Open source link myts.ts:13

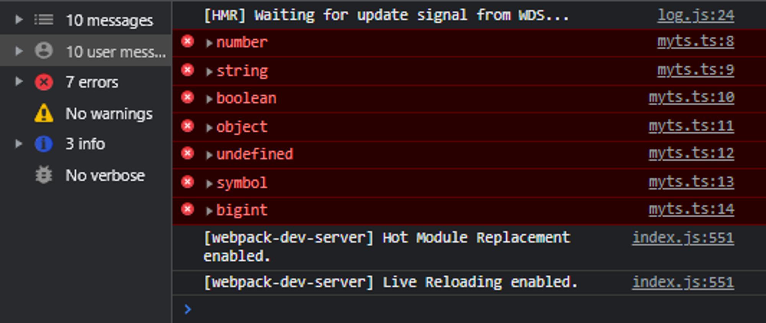coord(691,182)
